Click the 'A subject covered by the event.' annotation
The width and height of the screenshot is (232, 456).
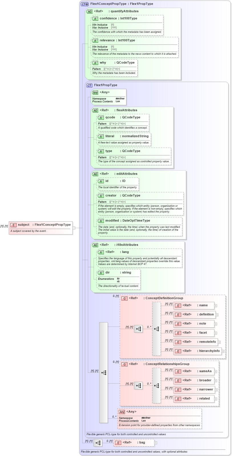(x=29, y=231)
